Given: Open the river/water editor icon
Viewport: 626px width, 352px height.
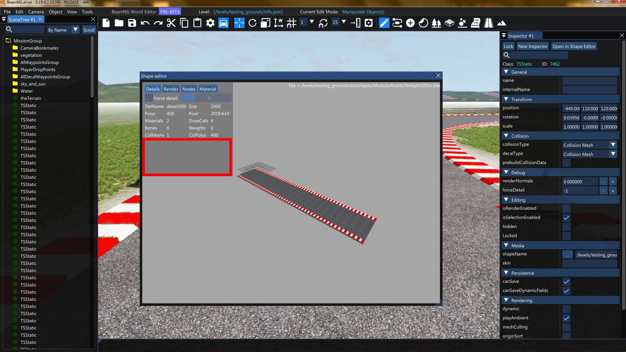Looking at the screenshot, I should (x=476, y=23).
